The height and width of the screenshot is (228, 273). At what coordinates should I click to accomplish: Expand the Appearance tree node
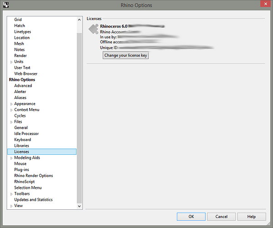pos(11,104)
